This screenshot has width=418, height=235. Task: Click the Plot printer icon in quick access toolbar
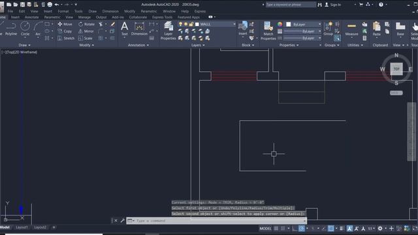click(x=50, y=5)
